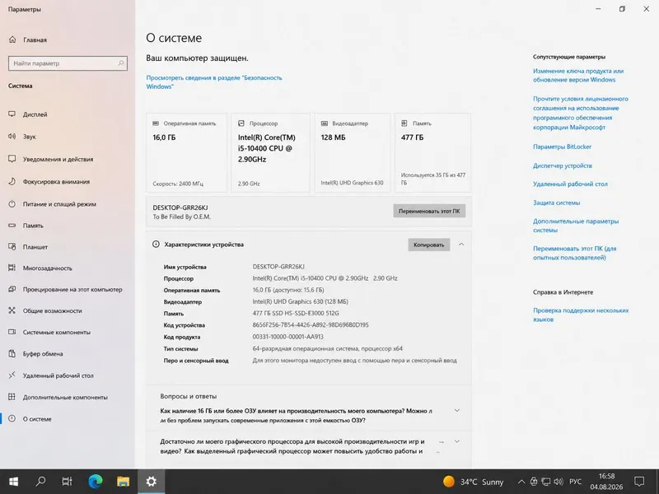Open the Главная home icon
This screenshot has height=494, width=659.
click(x=12, y=40)
